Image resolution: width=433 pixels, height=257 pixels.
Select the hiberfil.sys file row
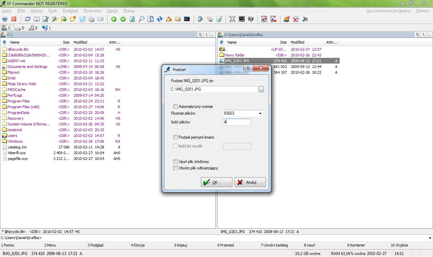pyautogui.click(x=61, y=153)
